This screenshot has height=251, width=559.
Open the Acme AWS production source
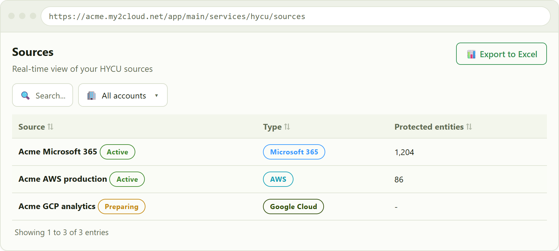63,179
